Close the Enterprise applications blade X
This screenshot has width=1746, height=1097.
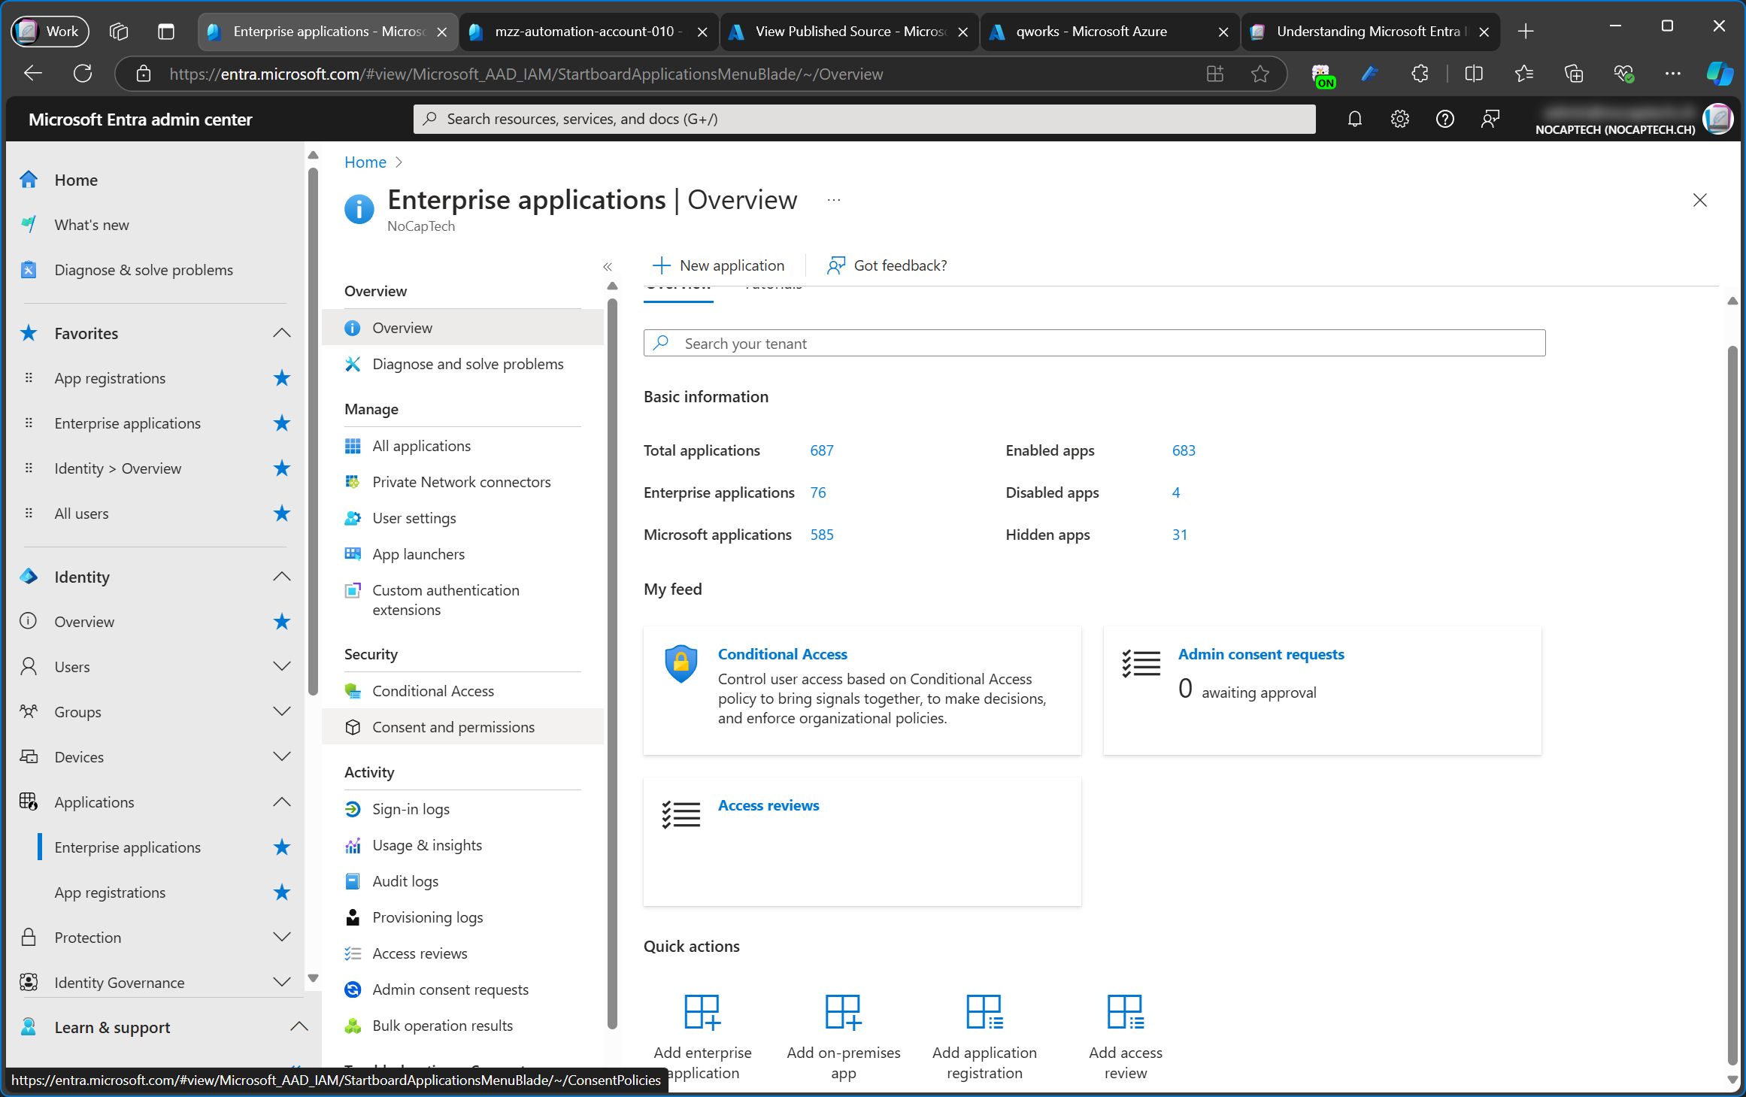tap(1699, 200)
